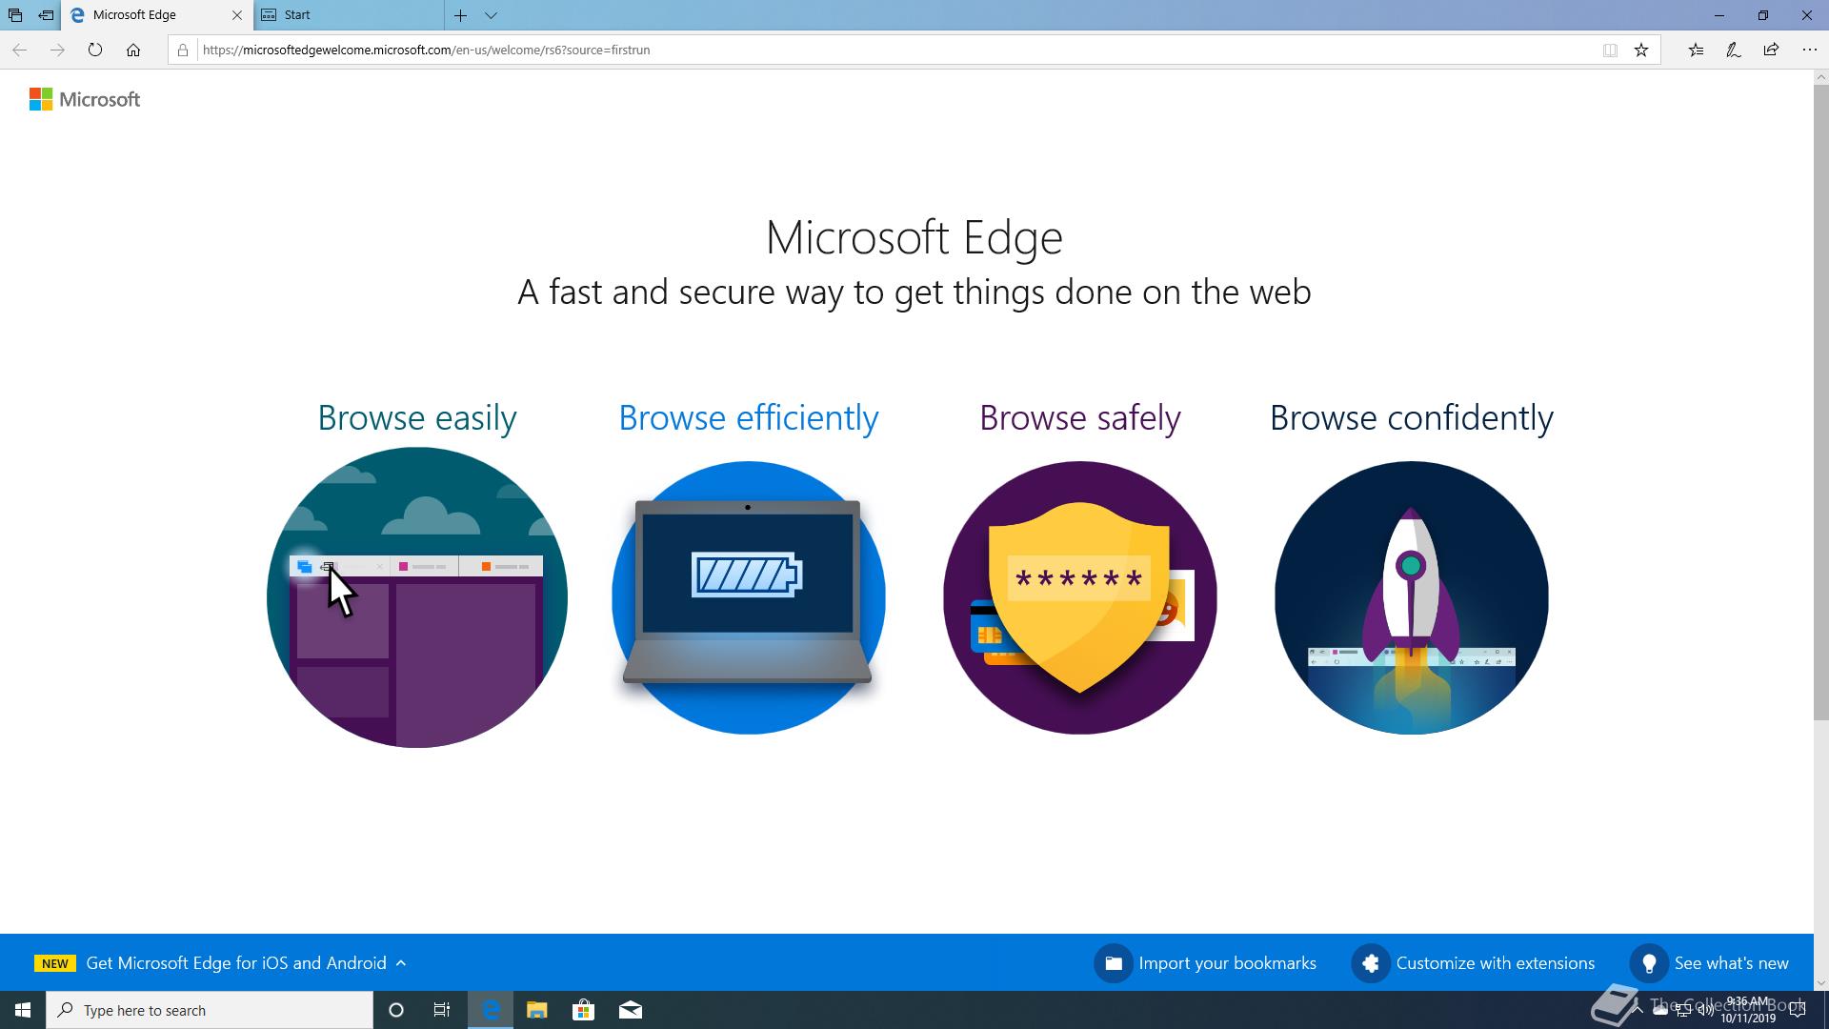
Task: Select the Browse safely shield graphic
Action: click(x=1079, y=597)
